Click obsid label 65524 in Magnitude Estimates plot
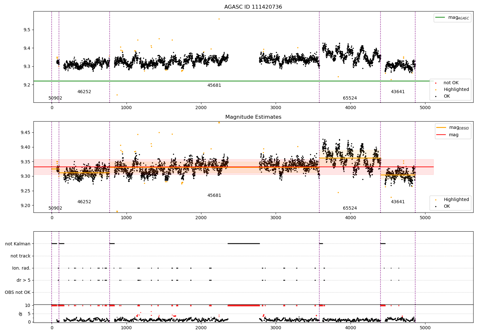Viewport: 478px width, 335px height. [350, 208]
